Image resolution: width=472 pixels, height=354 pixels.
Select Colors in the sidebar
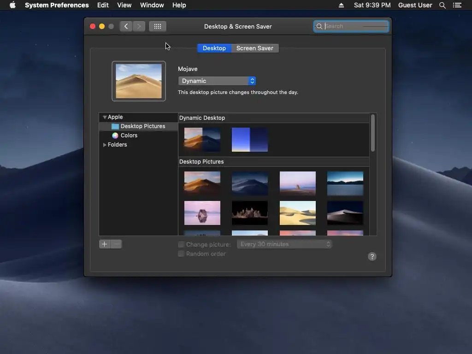(x=138, y=136)
